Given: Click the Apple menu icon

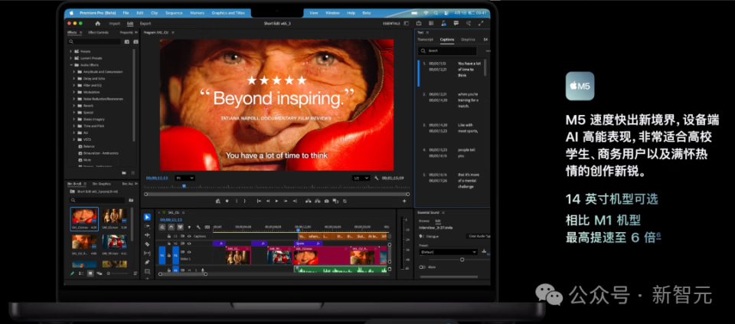Looking at the screenshot, I should point(70,13).
